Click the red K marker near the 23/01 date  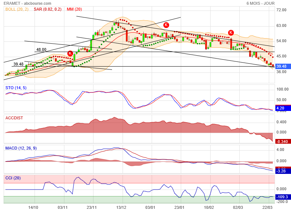coord(166,25)
